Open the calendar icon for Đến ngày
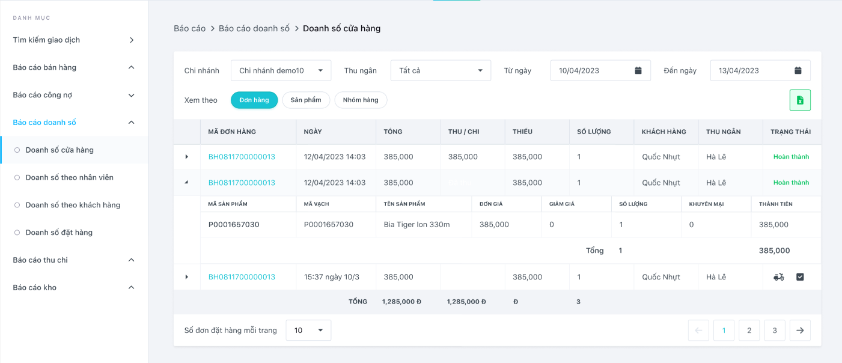Viewport: 842px width, 363px height. pyautogui.click(x=798, y=70)
